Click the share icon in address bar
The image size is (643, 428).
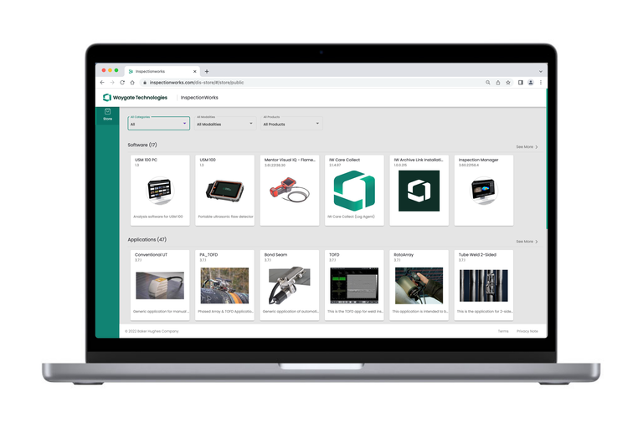[x=498, y=82]
